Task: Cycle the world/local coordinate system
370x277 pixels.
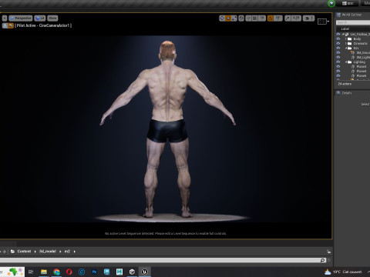Action: [241, 18]
